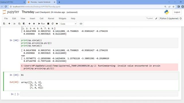Move selected cell up arrow

point(29,24)
